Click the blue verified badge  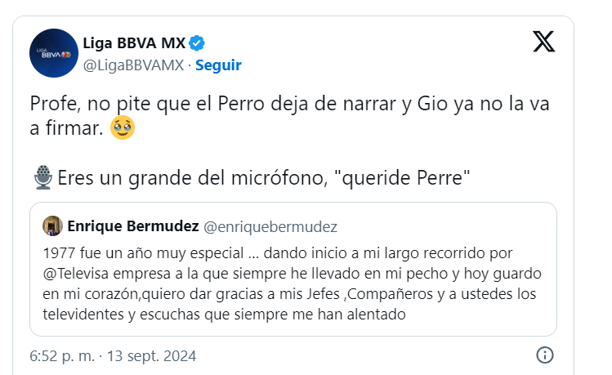[199, 42]
